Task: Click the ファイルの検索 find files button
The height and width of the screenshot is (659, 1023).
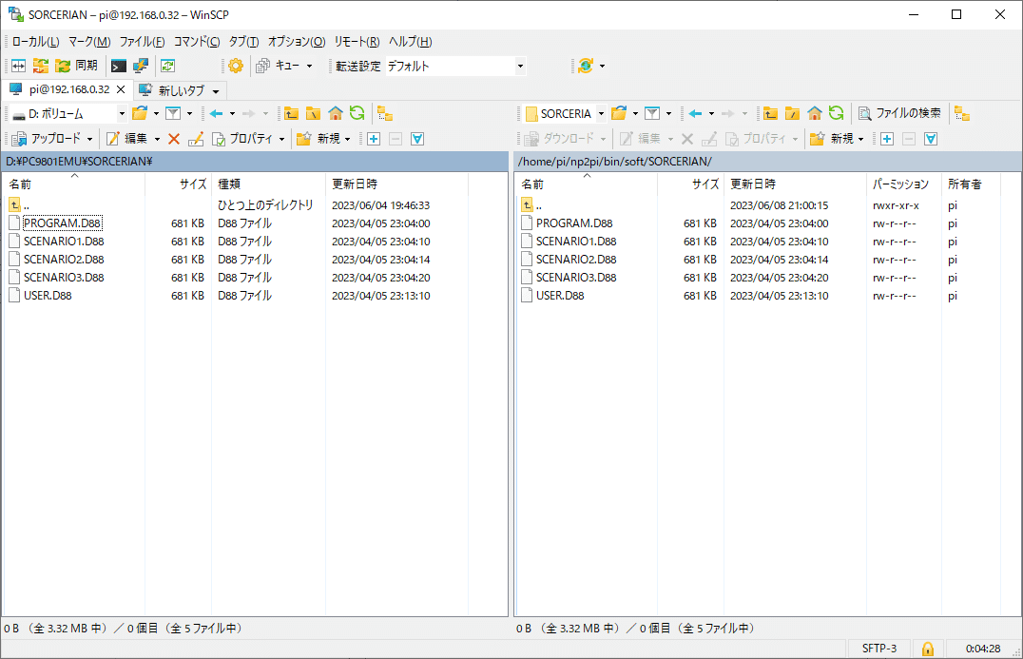Action: pos(899,113)
